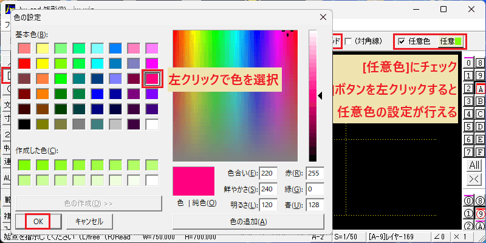Select layer 8 button in layer bar
This screenshot has height=243, width=486.
pos(480,63)
